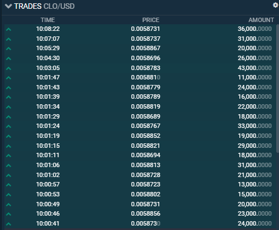Select amount 33,000.0000
Image resolution: width=279 pixels, height=230 pixels.
255,126
